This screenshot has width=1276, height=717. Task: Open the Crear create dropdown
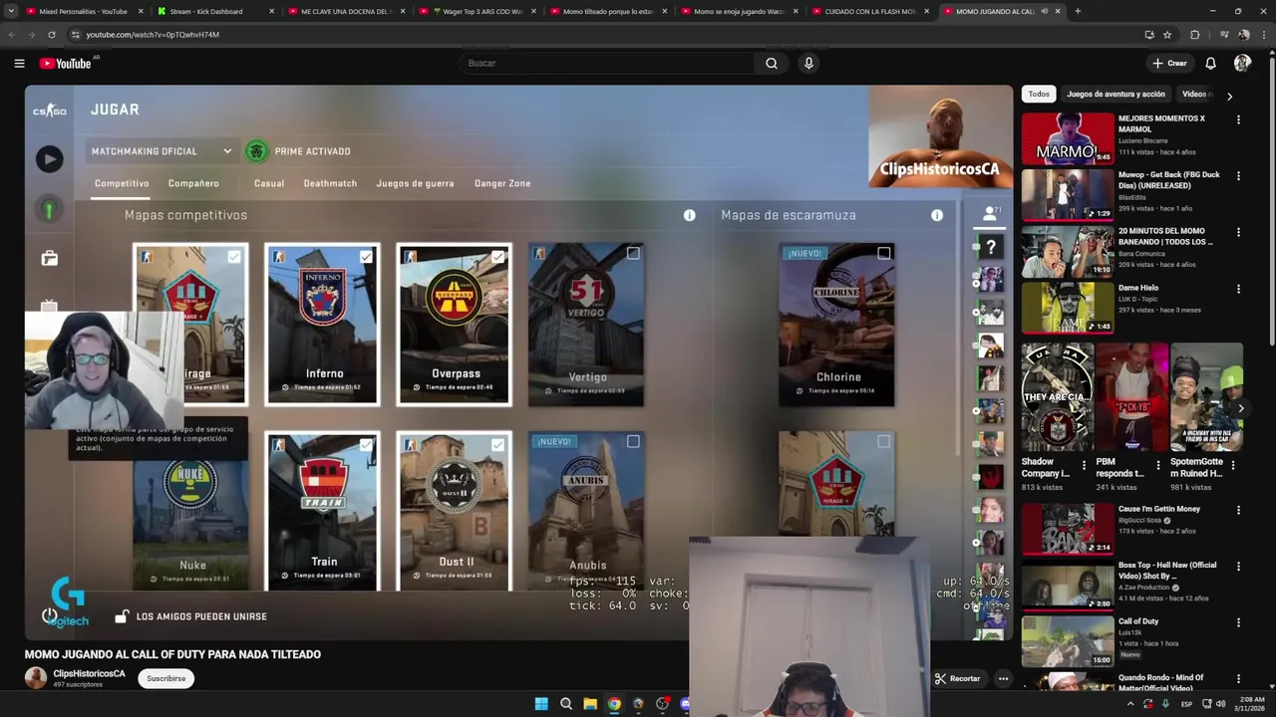1170,63
